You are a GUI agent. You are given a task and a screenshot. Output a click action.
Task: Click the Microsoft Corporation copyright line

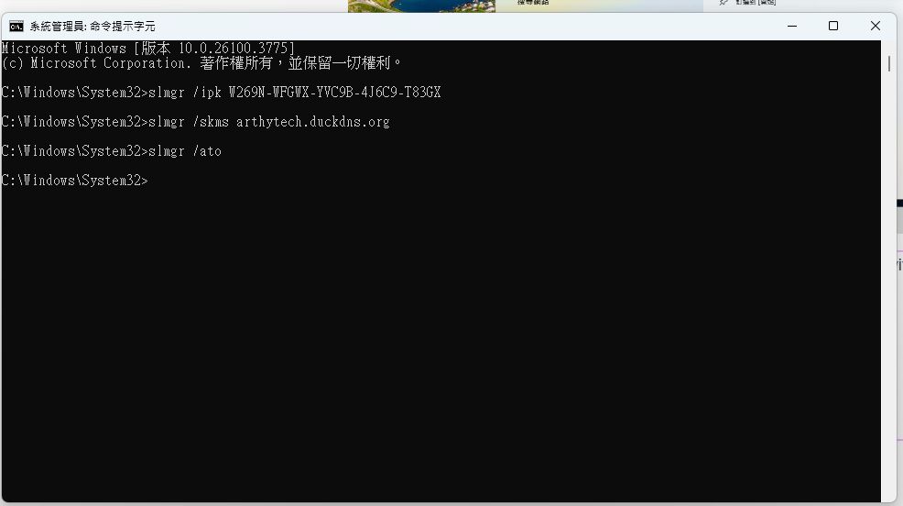point(201,63)
